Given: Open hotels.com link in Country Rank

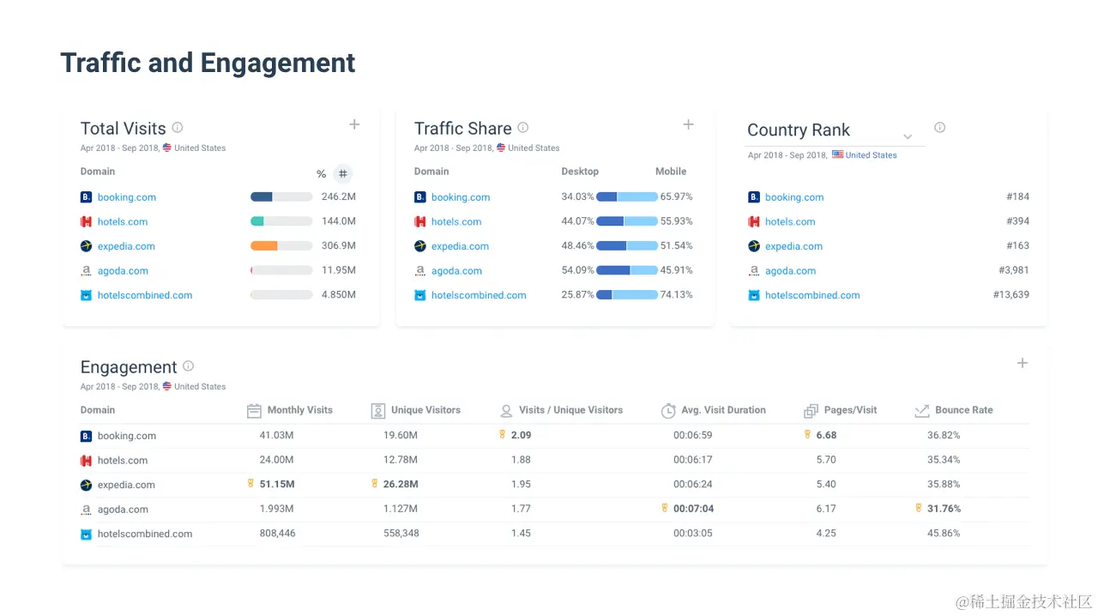Looking at the screenshot, I should (790, 221).
